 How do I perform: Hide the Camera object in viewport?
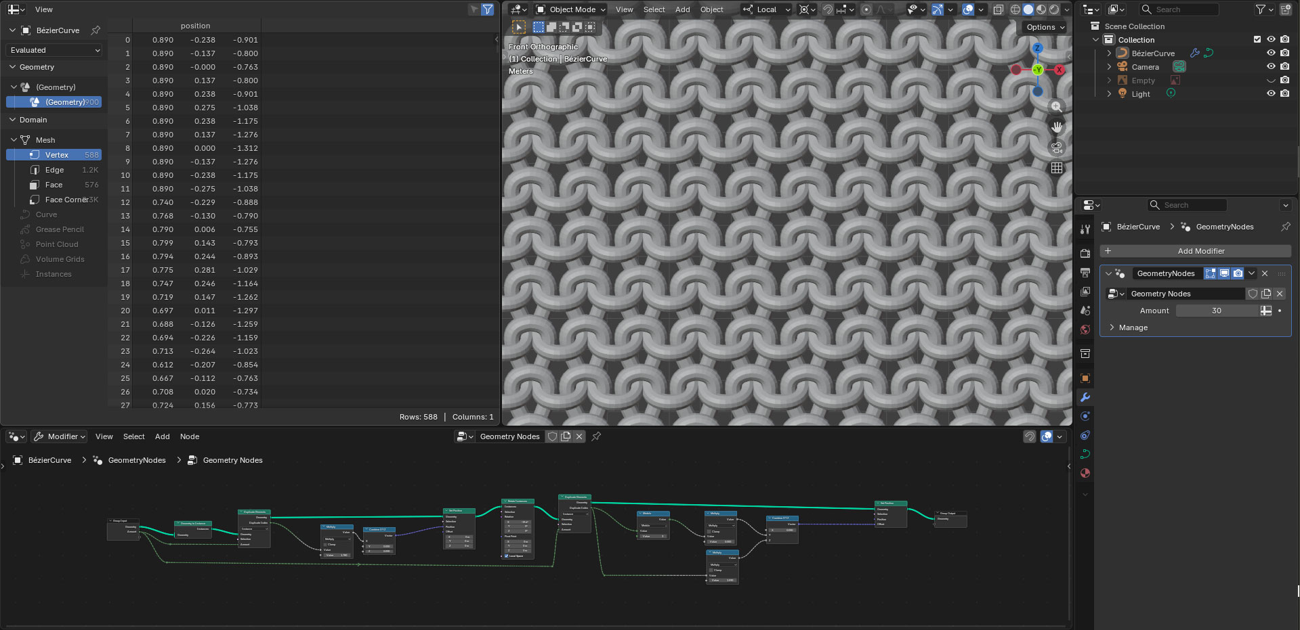[x=1271, y=66]
